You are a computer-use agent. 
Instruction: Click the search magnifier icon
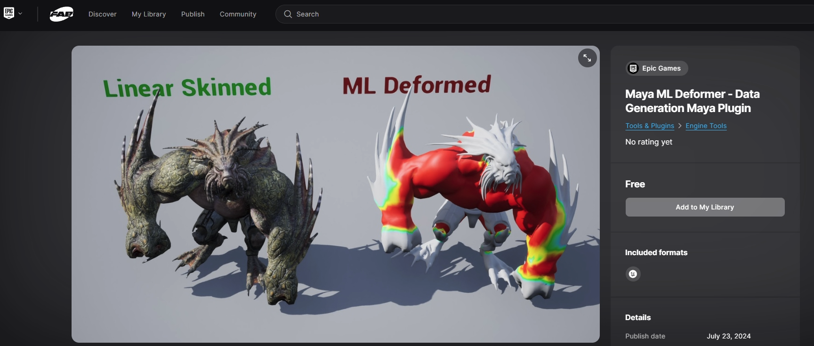point(288,14)
